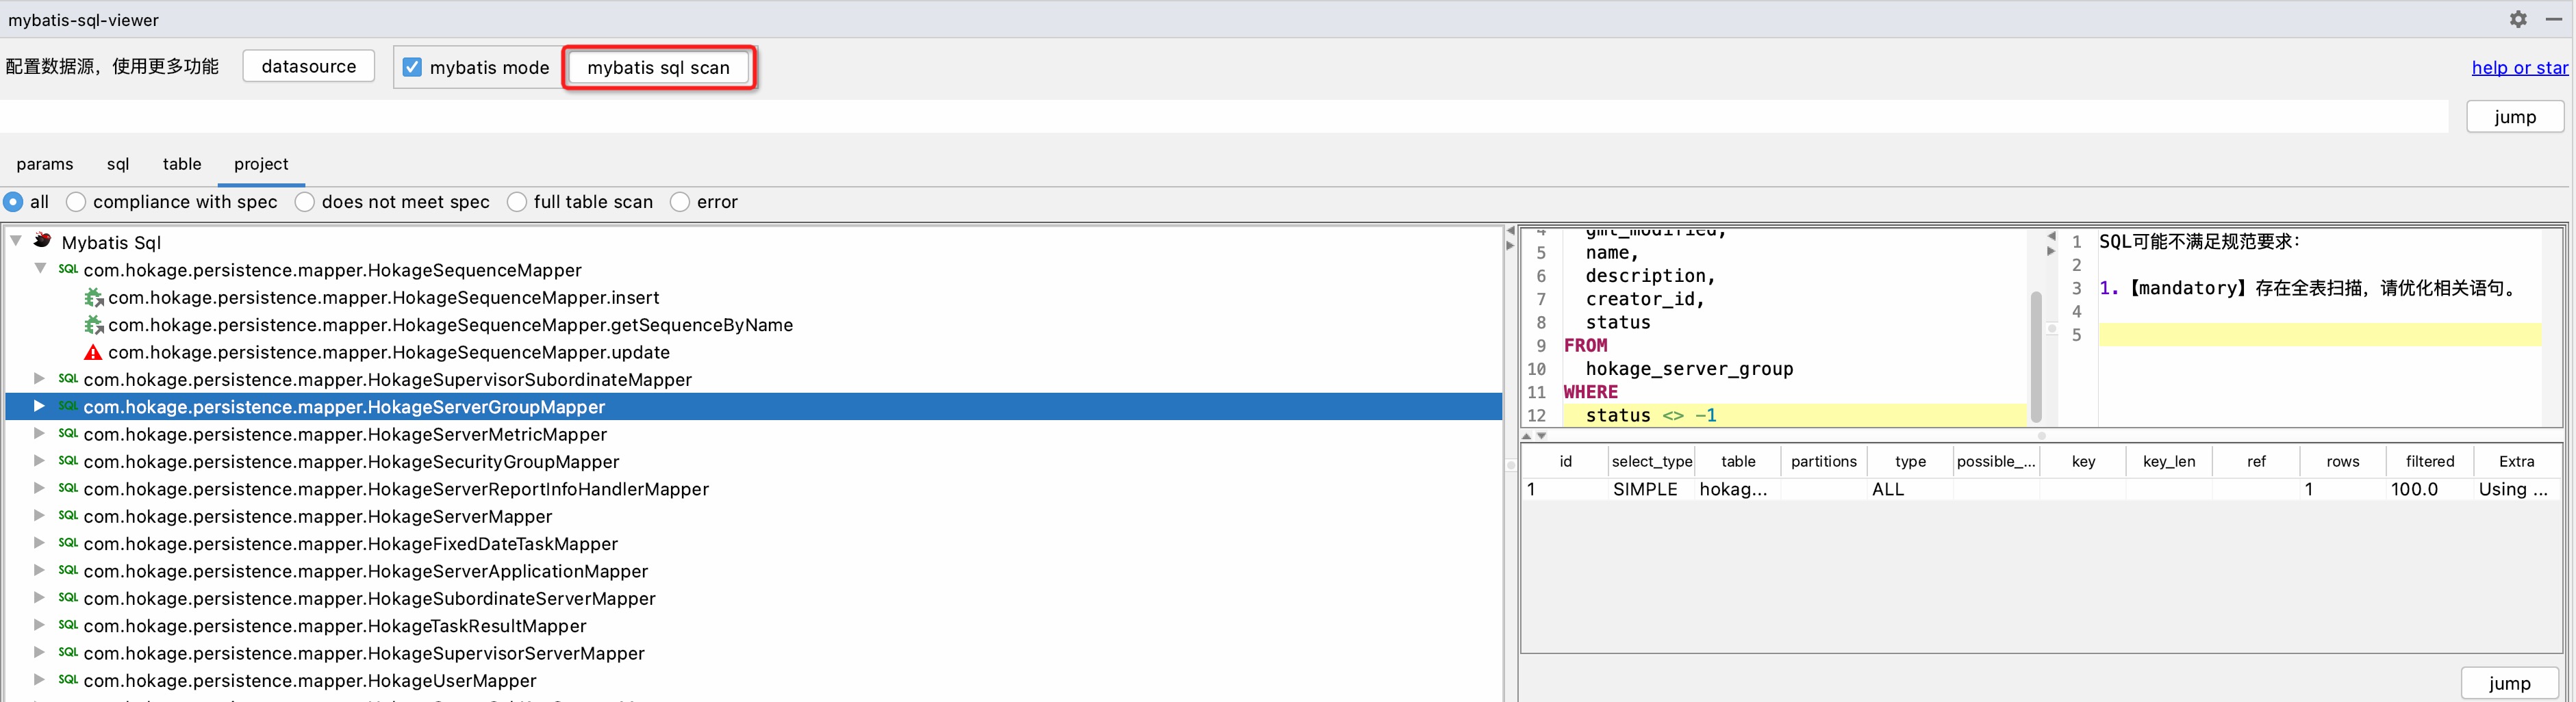This screenshot has width=2576, height=702.
Task: Select the SIMPLE cell in explain results
Action: tap(1652, 489)
